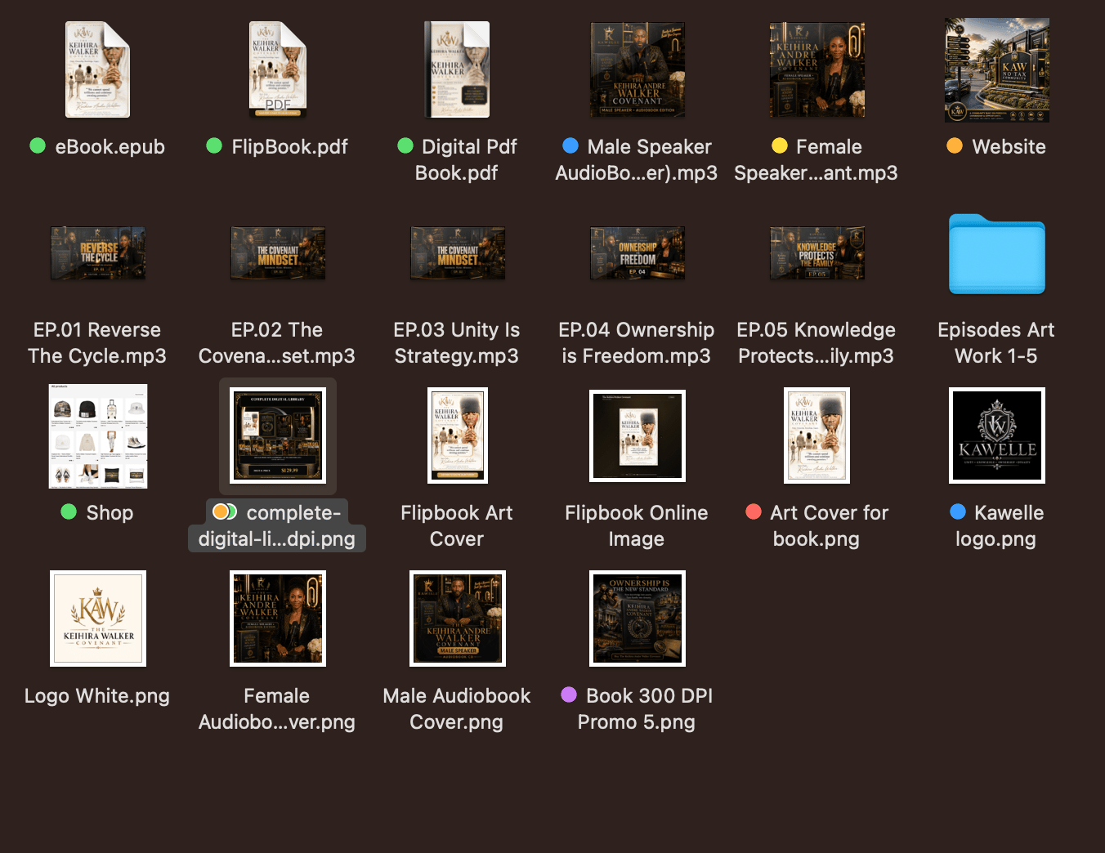Click the "Shop" name label
Viewport: 1105px width, 853px height.
tap(110, 513)
